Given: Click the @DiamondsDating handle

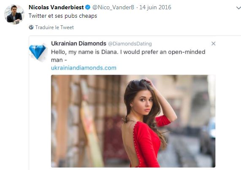Looking at the screenshot, I should tap(130, 44).
